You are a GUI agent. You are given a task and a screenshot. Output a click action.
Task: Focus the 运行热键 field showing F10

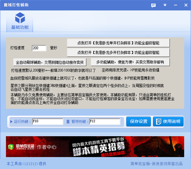[48, 121]
